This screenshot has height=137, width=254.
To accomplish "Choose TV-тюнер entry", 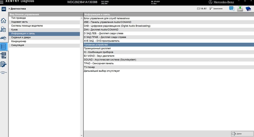I will (169, 67).
